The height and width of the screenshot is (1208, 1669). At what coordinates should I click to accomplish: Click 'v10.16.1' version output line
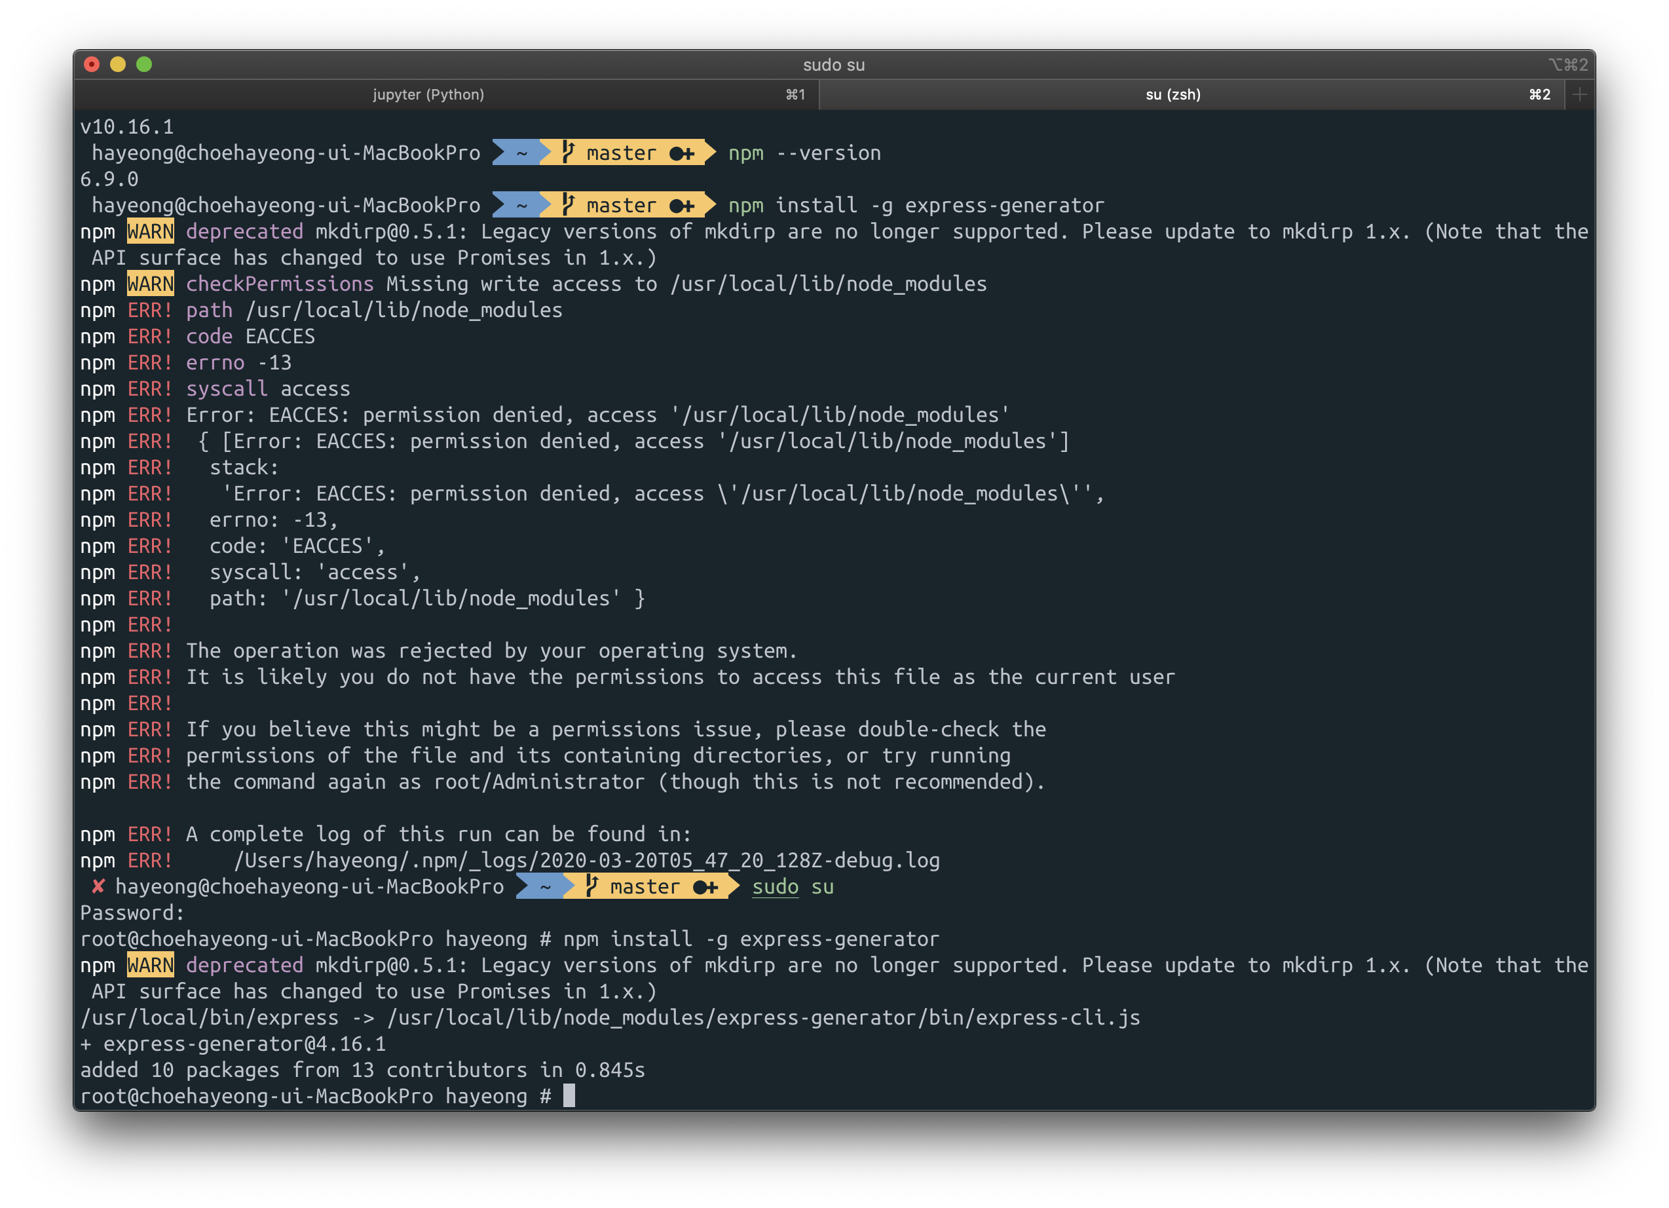(127, 126)
